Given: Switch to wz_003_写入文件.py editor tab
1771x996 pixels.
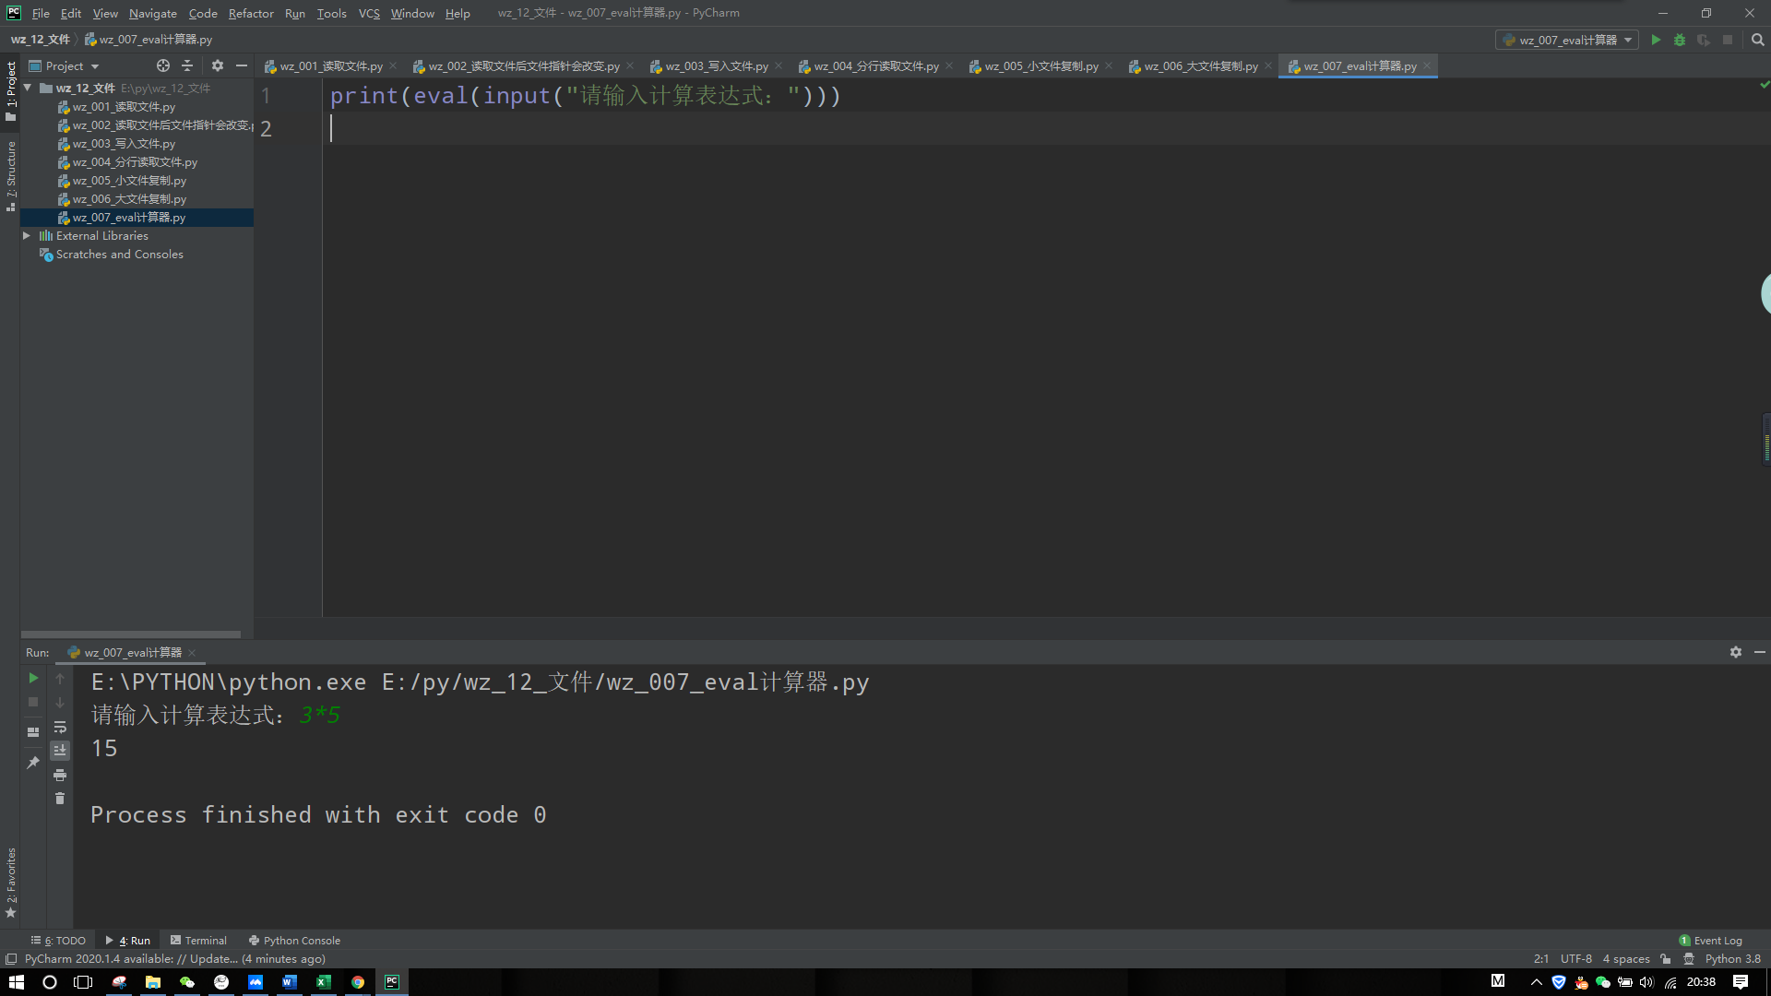Looking at the screenshot, I should pos(716,66).
